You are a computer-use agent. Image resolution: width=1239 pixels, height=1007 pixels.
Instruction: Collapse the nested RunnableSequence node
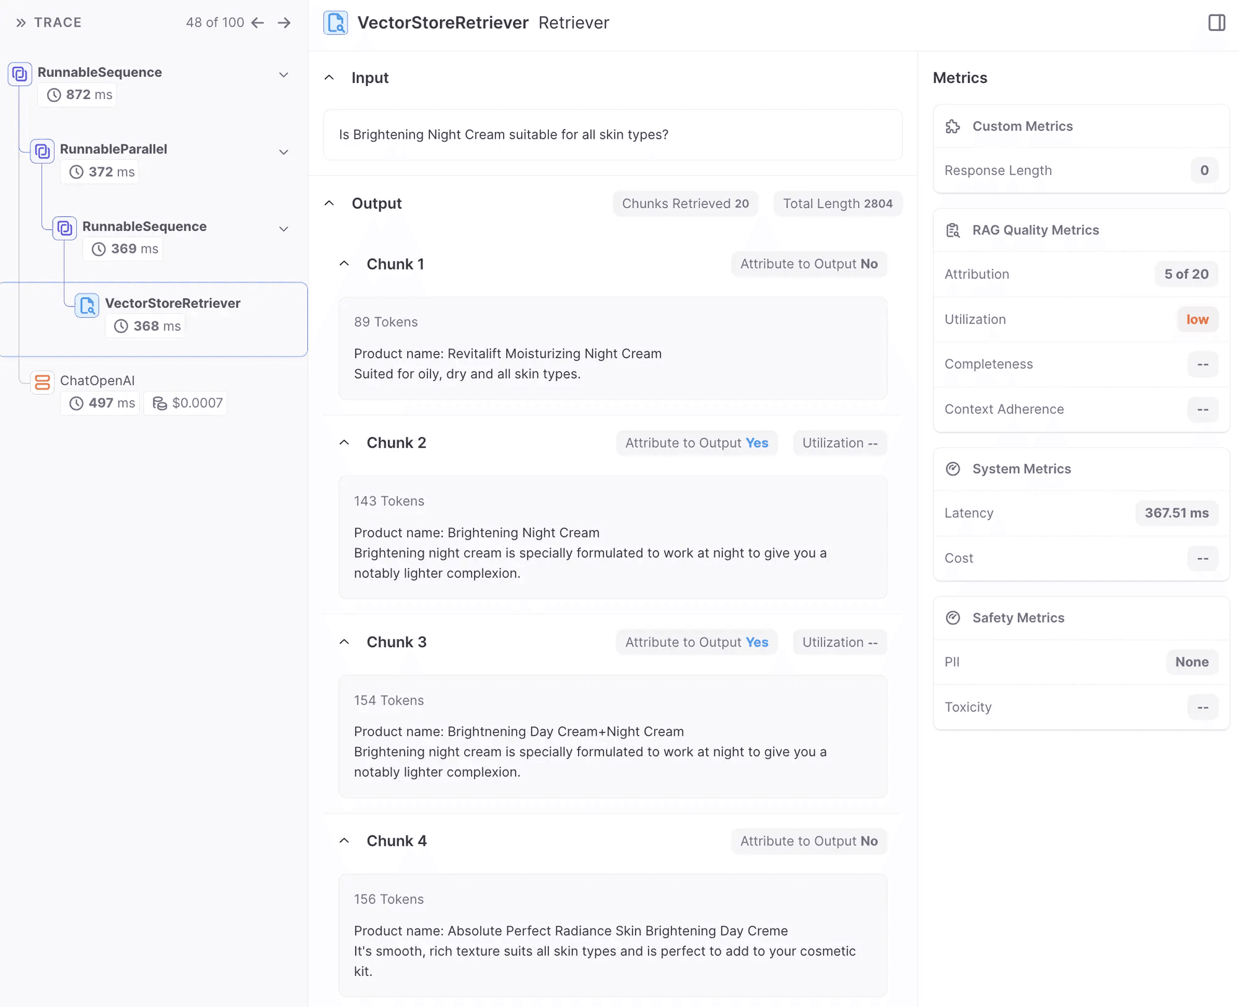pyautogui.click(x=284, y=229)
